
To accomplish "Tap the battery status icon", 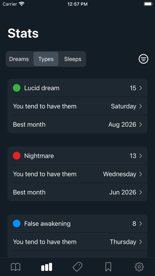I will (x=148, y=4).
